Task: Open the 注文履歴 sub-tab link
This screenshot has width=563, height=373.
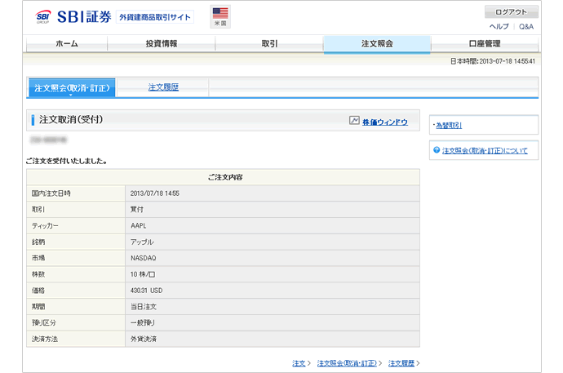Action: [x=163, y=87]
